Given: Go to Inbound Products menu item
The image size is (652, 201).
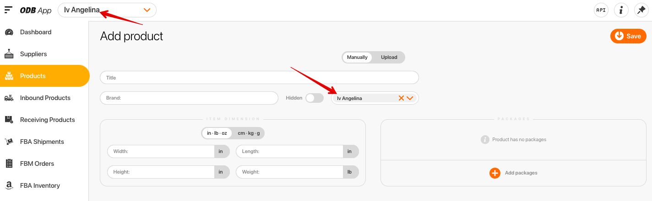Looking at the screenshot, I should [45, 98].
